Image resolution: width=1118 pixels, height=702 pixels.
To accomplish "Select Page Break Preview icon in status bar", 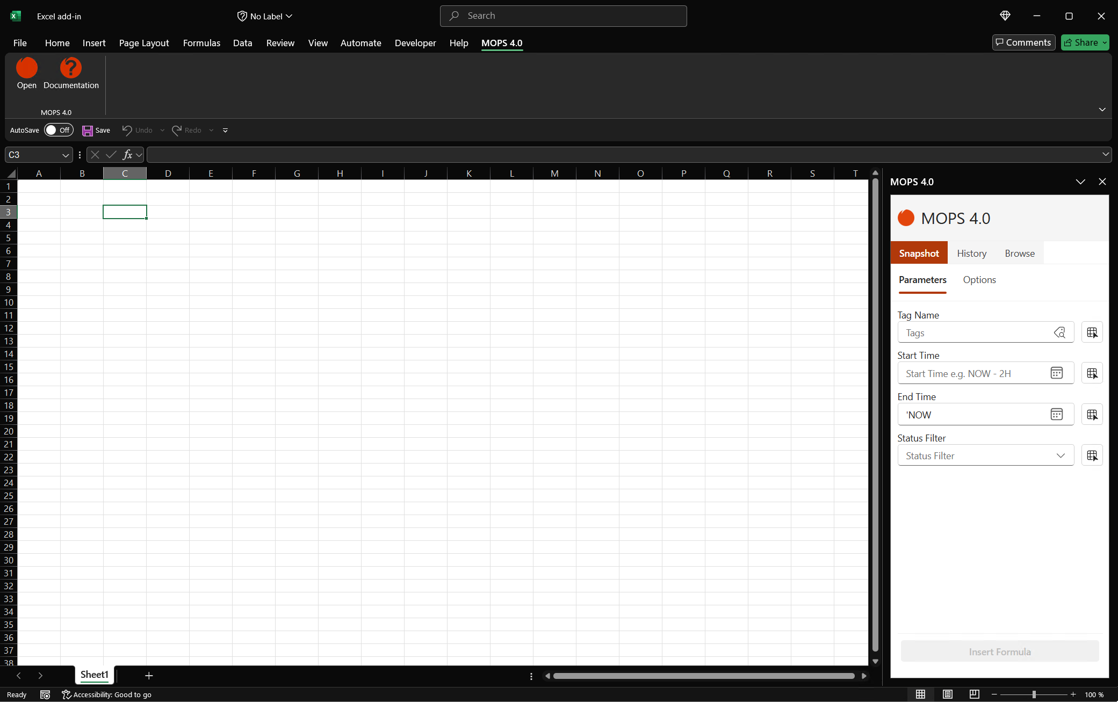I will 975,694.
